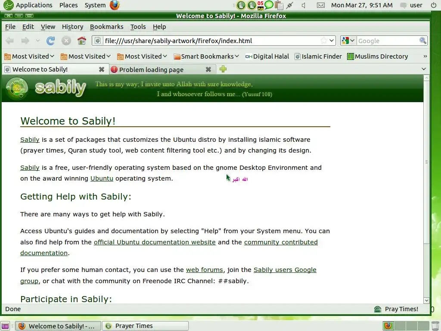Image resolution: width=441 pixels, height=331 pixels.
Task: Expand the second Most Visited bookmarks folder
Action: click(x=86, y=56)
